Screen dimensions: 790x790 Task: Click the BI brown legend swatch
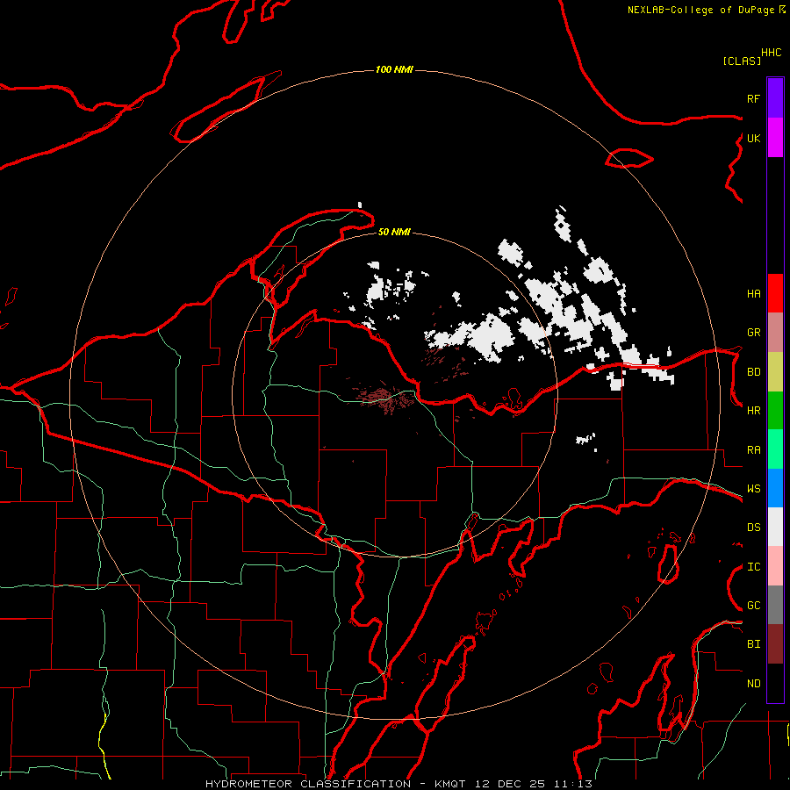(775, 644)
